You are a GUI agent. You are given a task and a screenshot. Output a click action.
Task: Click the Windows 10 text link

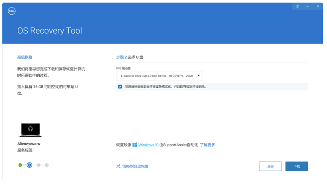[x=148, y=145]
